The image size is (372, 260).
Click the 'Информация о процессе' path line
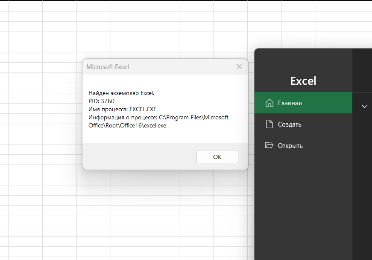point(158,121)
